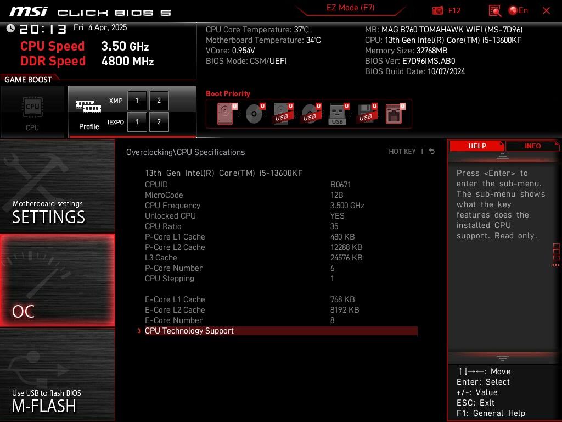Open the BIOS search magnifier icon
This screenshot has width=562, height=422.
point(494,11)
